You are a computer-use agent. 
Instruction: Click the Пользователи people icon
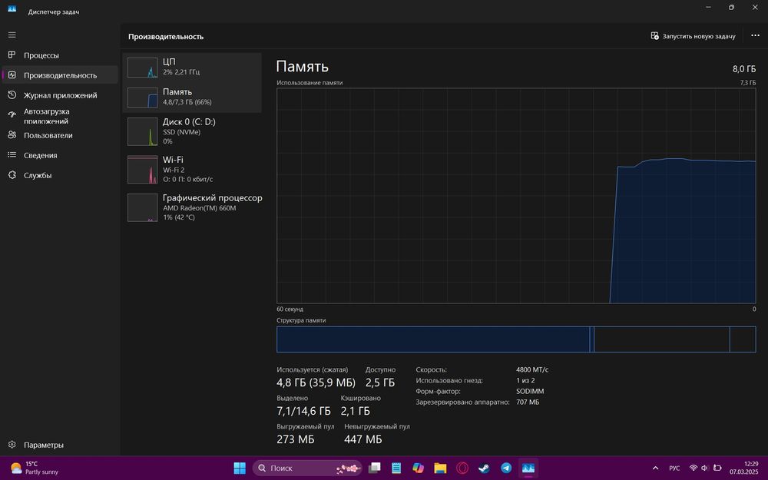(12, 134)
